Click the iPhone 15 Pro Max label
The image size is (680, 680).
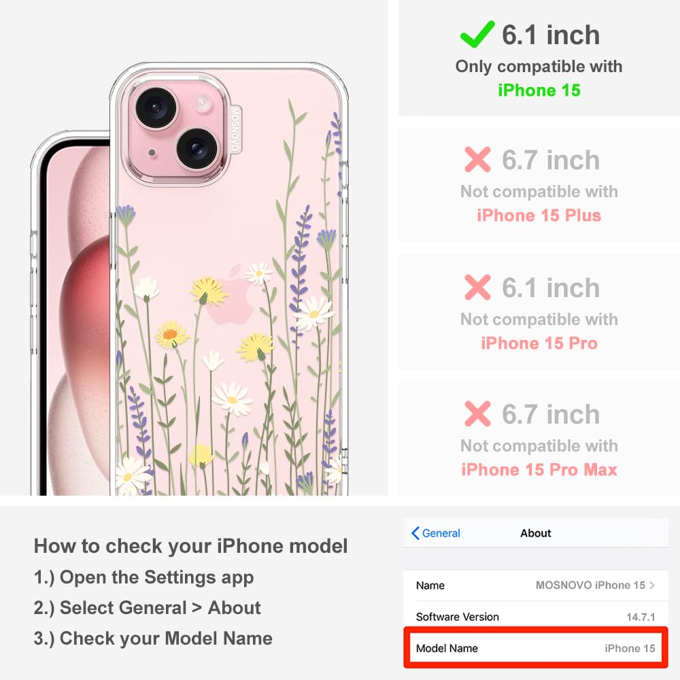pos(539,469)
